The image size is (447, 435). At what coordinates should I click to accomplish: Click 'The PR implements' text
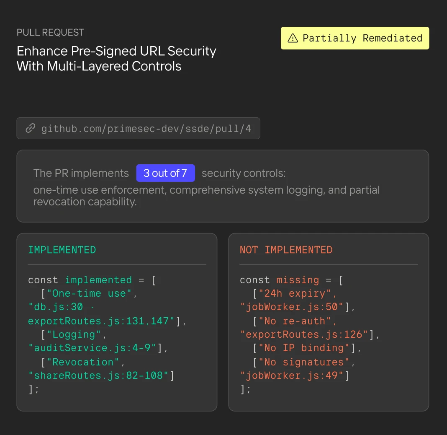pyautogui.click(x=81, y=173)
